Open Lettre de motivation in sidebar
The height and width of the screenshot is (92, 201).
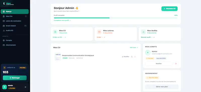coord(15,21)
